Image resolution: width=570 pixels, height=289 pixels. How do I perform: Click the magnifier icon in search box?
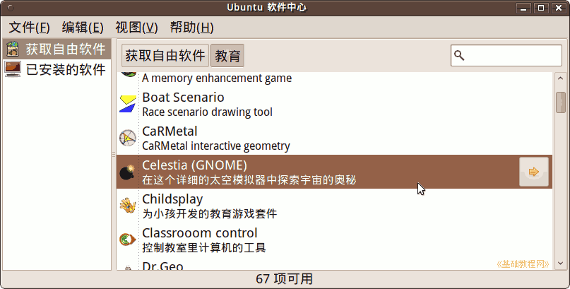(459, 55)
